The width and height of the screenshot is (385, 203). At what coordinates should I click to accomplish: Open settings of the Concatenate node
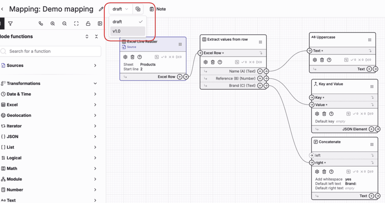point(317,172)
